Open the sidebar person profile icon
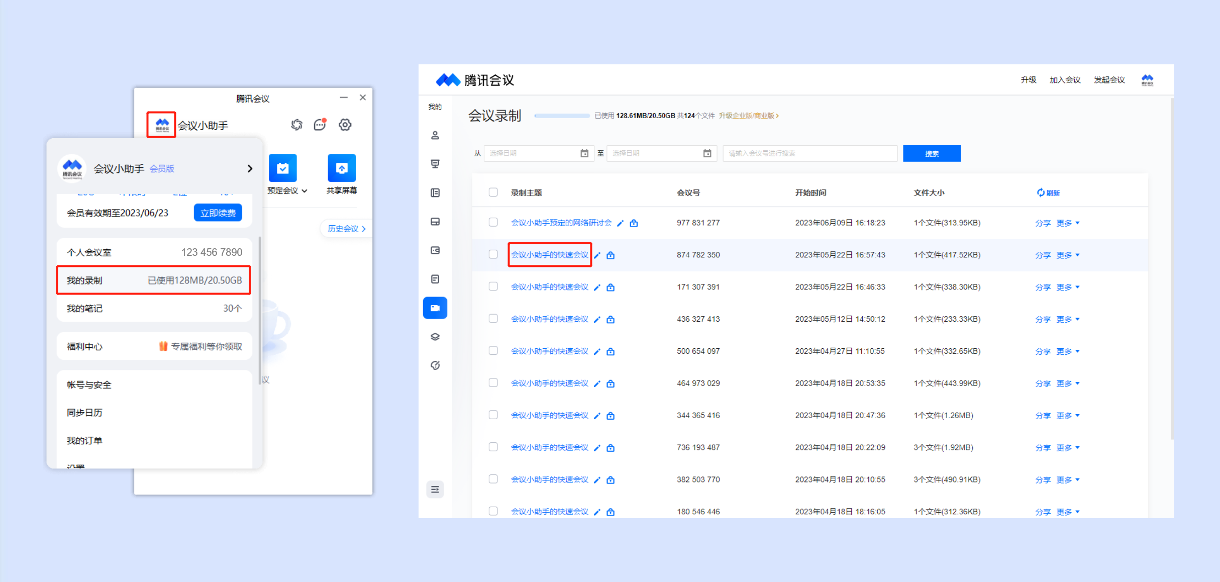The height and width of the screenshot is (582, 1220). coord(435,135)
